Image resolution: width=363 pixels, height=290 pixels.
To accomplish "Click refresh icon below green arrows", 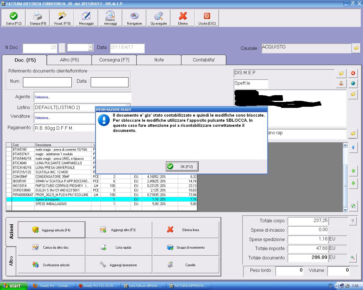I will (x=353, y=206).
